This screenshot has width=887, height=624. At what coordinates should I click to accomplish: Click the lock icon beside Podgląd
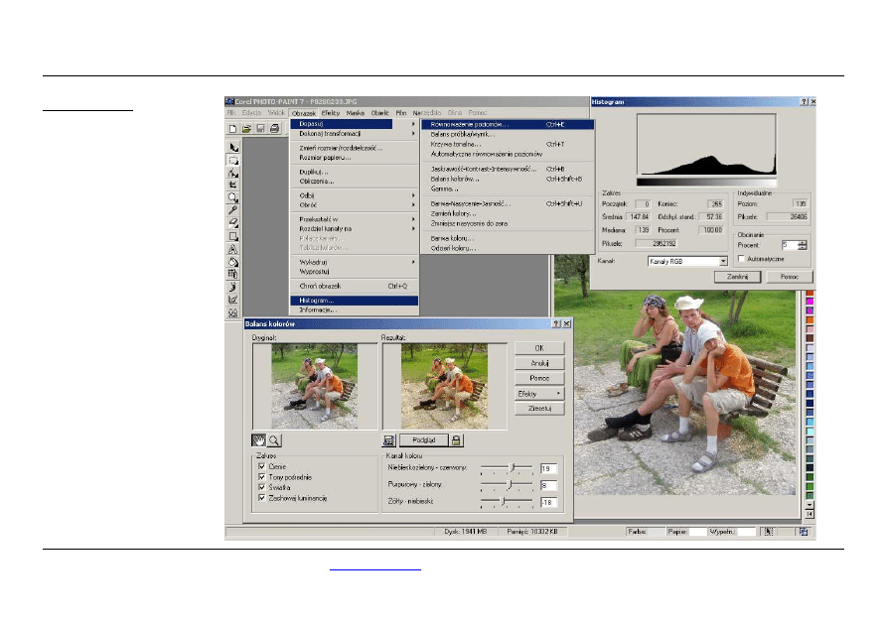pos(456,439)
